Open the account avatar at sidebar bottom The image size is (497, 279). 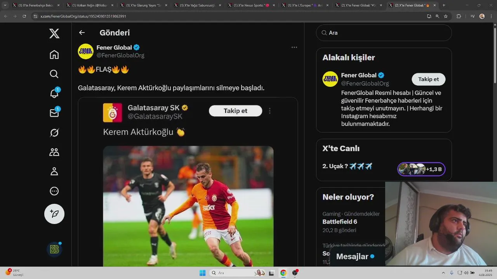pos(54,250)
